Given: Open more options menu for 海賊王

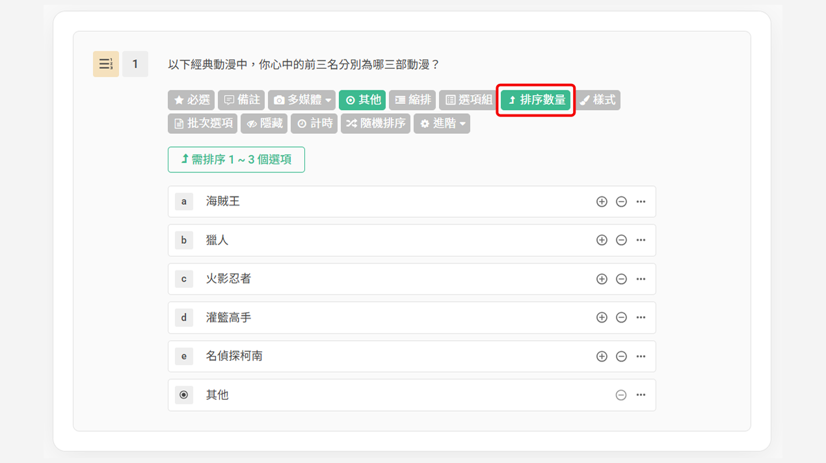Looking at the screenshot, I should tap(641, 202).
